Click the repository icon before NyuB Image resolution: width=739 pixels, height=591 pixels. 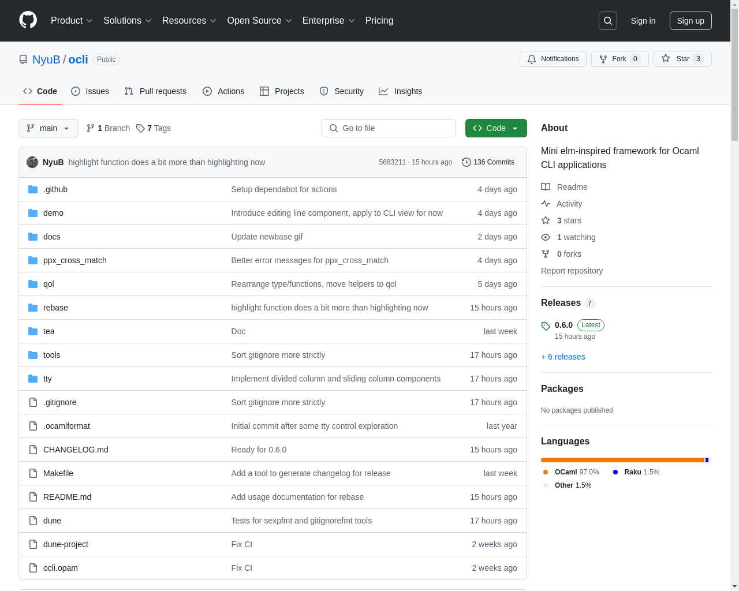coord(23,59)
